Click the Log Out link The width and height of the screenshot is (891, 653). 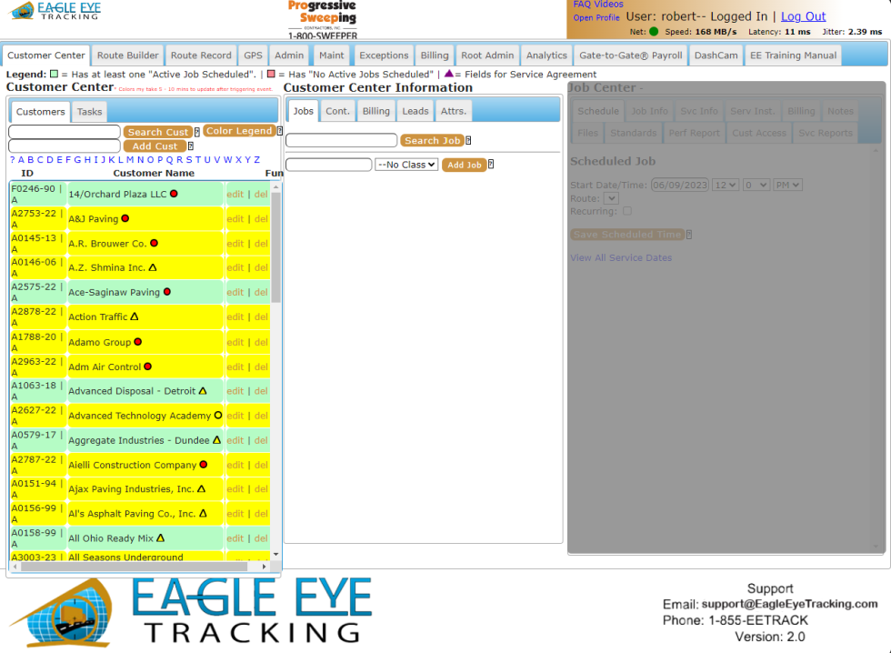803,15
